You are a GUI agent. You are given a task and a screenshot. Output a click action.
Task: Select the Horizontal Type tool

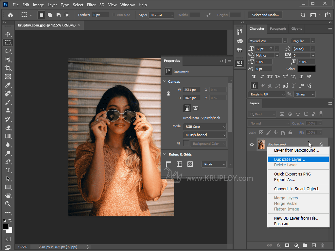(x=8, y=170)
